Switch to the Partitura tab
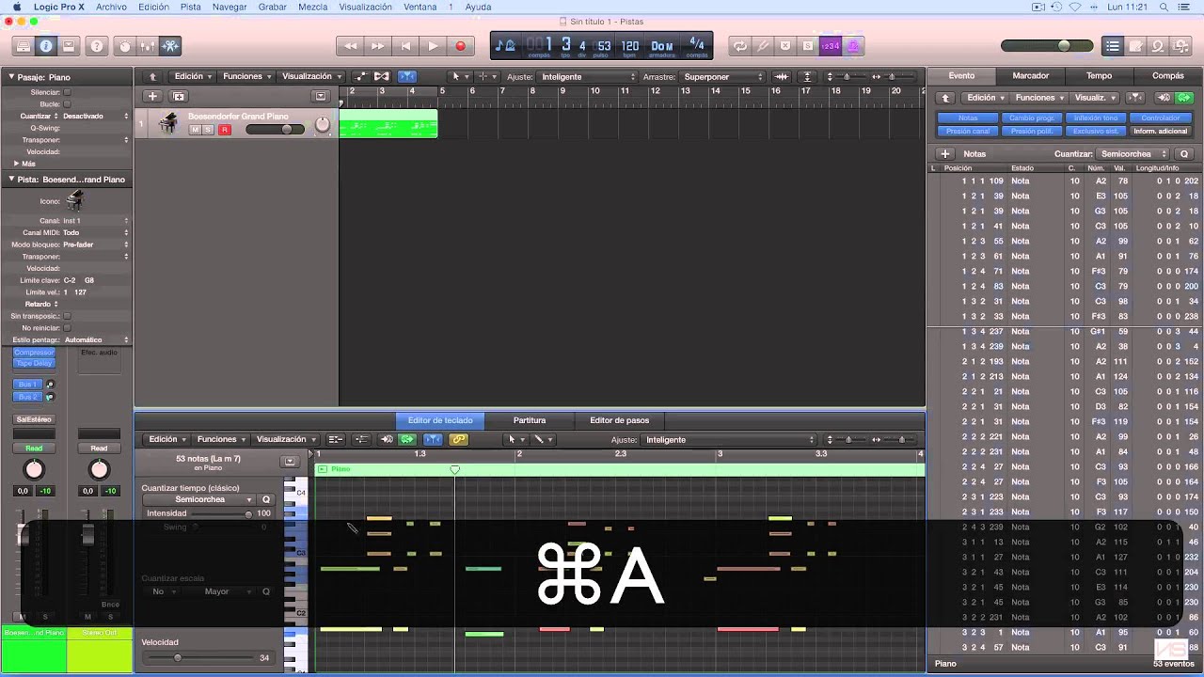 pos(530,420)
